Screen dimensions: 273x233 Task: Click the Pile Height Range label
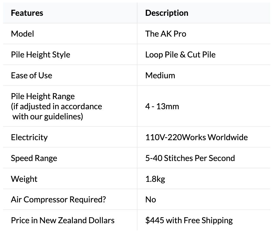point(43,96)
